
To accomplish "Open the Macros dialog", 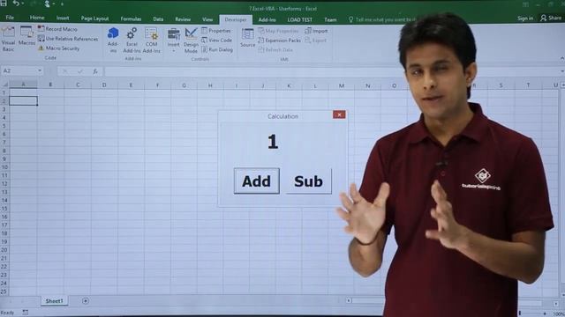I will (x=26, y=36).
